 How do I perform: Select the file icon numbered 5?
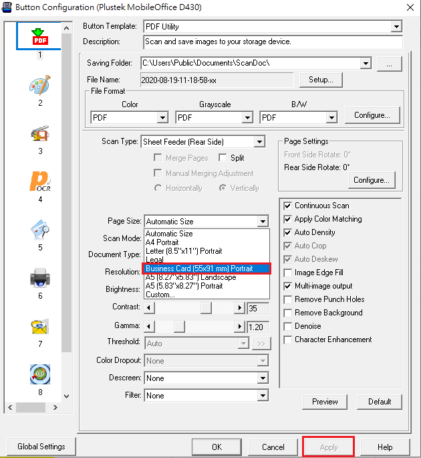pos(39,230)
